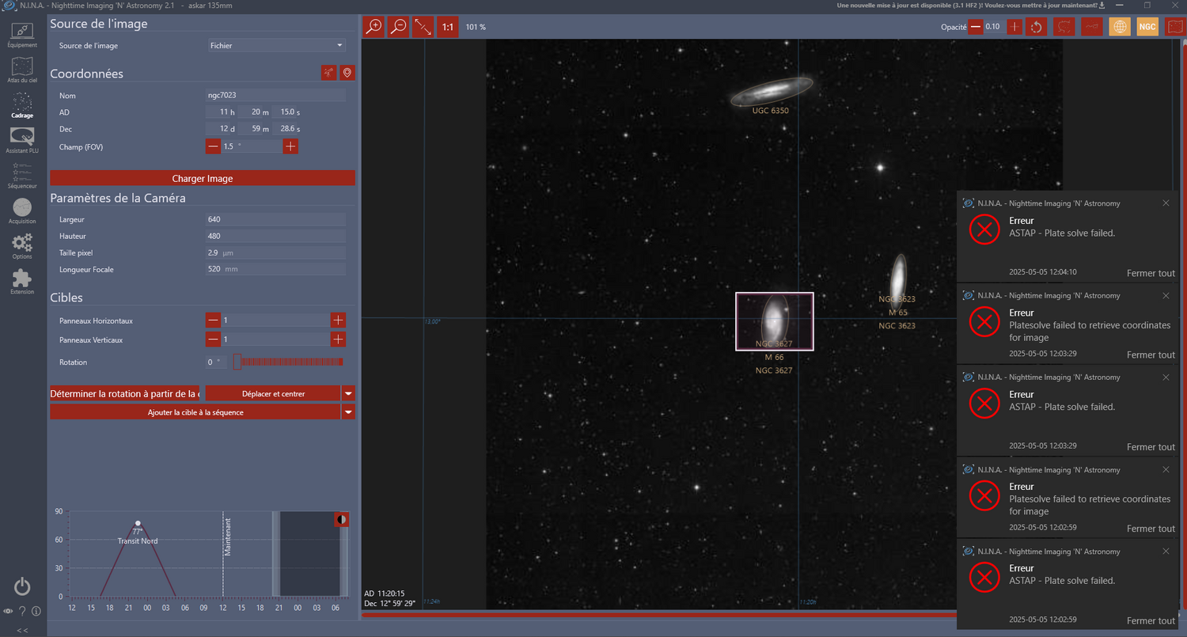Image resolution: width=1187 pixels, height=637 pixels.
Task: Toggle the moon phase icon on altitude chart
Action: (x=341, y=519)
